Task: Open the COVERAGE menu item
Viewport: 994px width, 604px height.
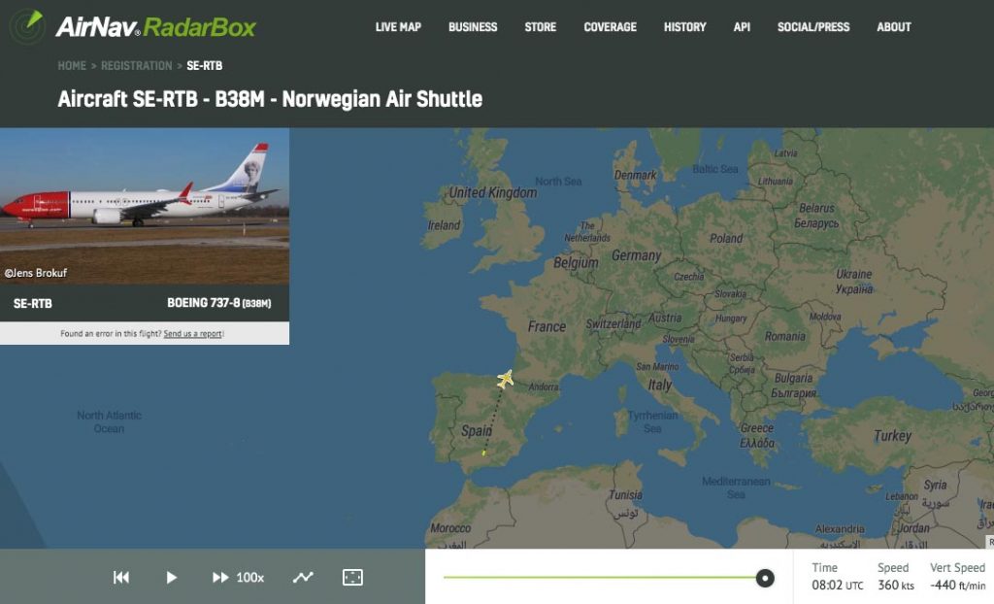Action: [610, 26]
